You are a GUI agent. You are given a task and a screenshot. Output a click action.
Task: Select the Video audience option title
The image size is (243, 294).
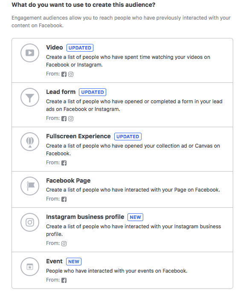(x=54, y=47)
